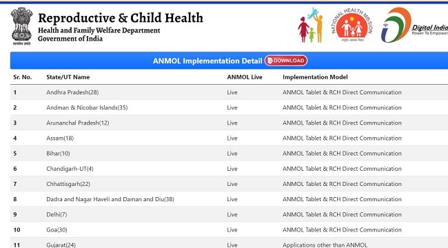Click the Reproductive & Child Health title

121,18
